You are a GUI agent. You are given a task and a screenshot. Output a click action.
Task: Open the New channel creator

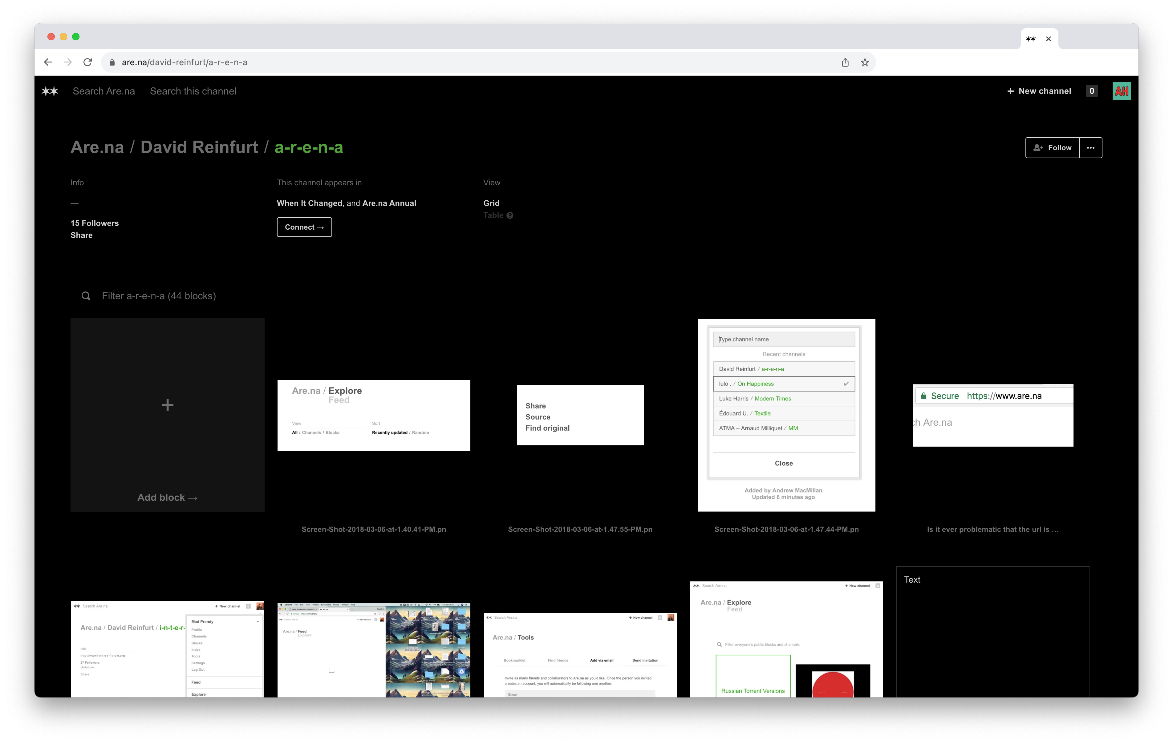click(x=1039, y=91)
